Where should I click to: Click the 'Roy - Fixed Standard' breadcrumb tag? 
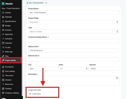tap(35, 3)
